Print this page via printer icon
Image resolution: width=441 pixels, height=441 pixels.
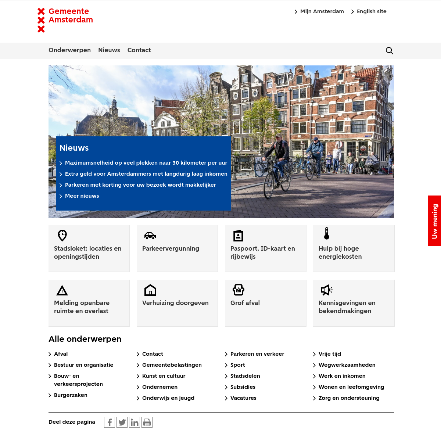click(147, 422)
